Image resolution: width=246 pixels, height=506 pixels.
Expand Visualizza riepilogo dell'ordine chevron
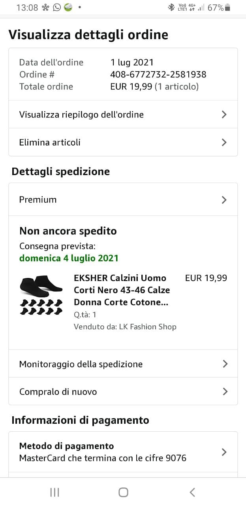point(224,115)
